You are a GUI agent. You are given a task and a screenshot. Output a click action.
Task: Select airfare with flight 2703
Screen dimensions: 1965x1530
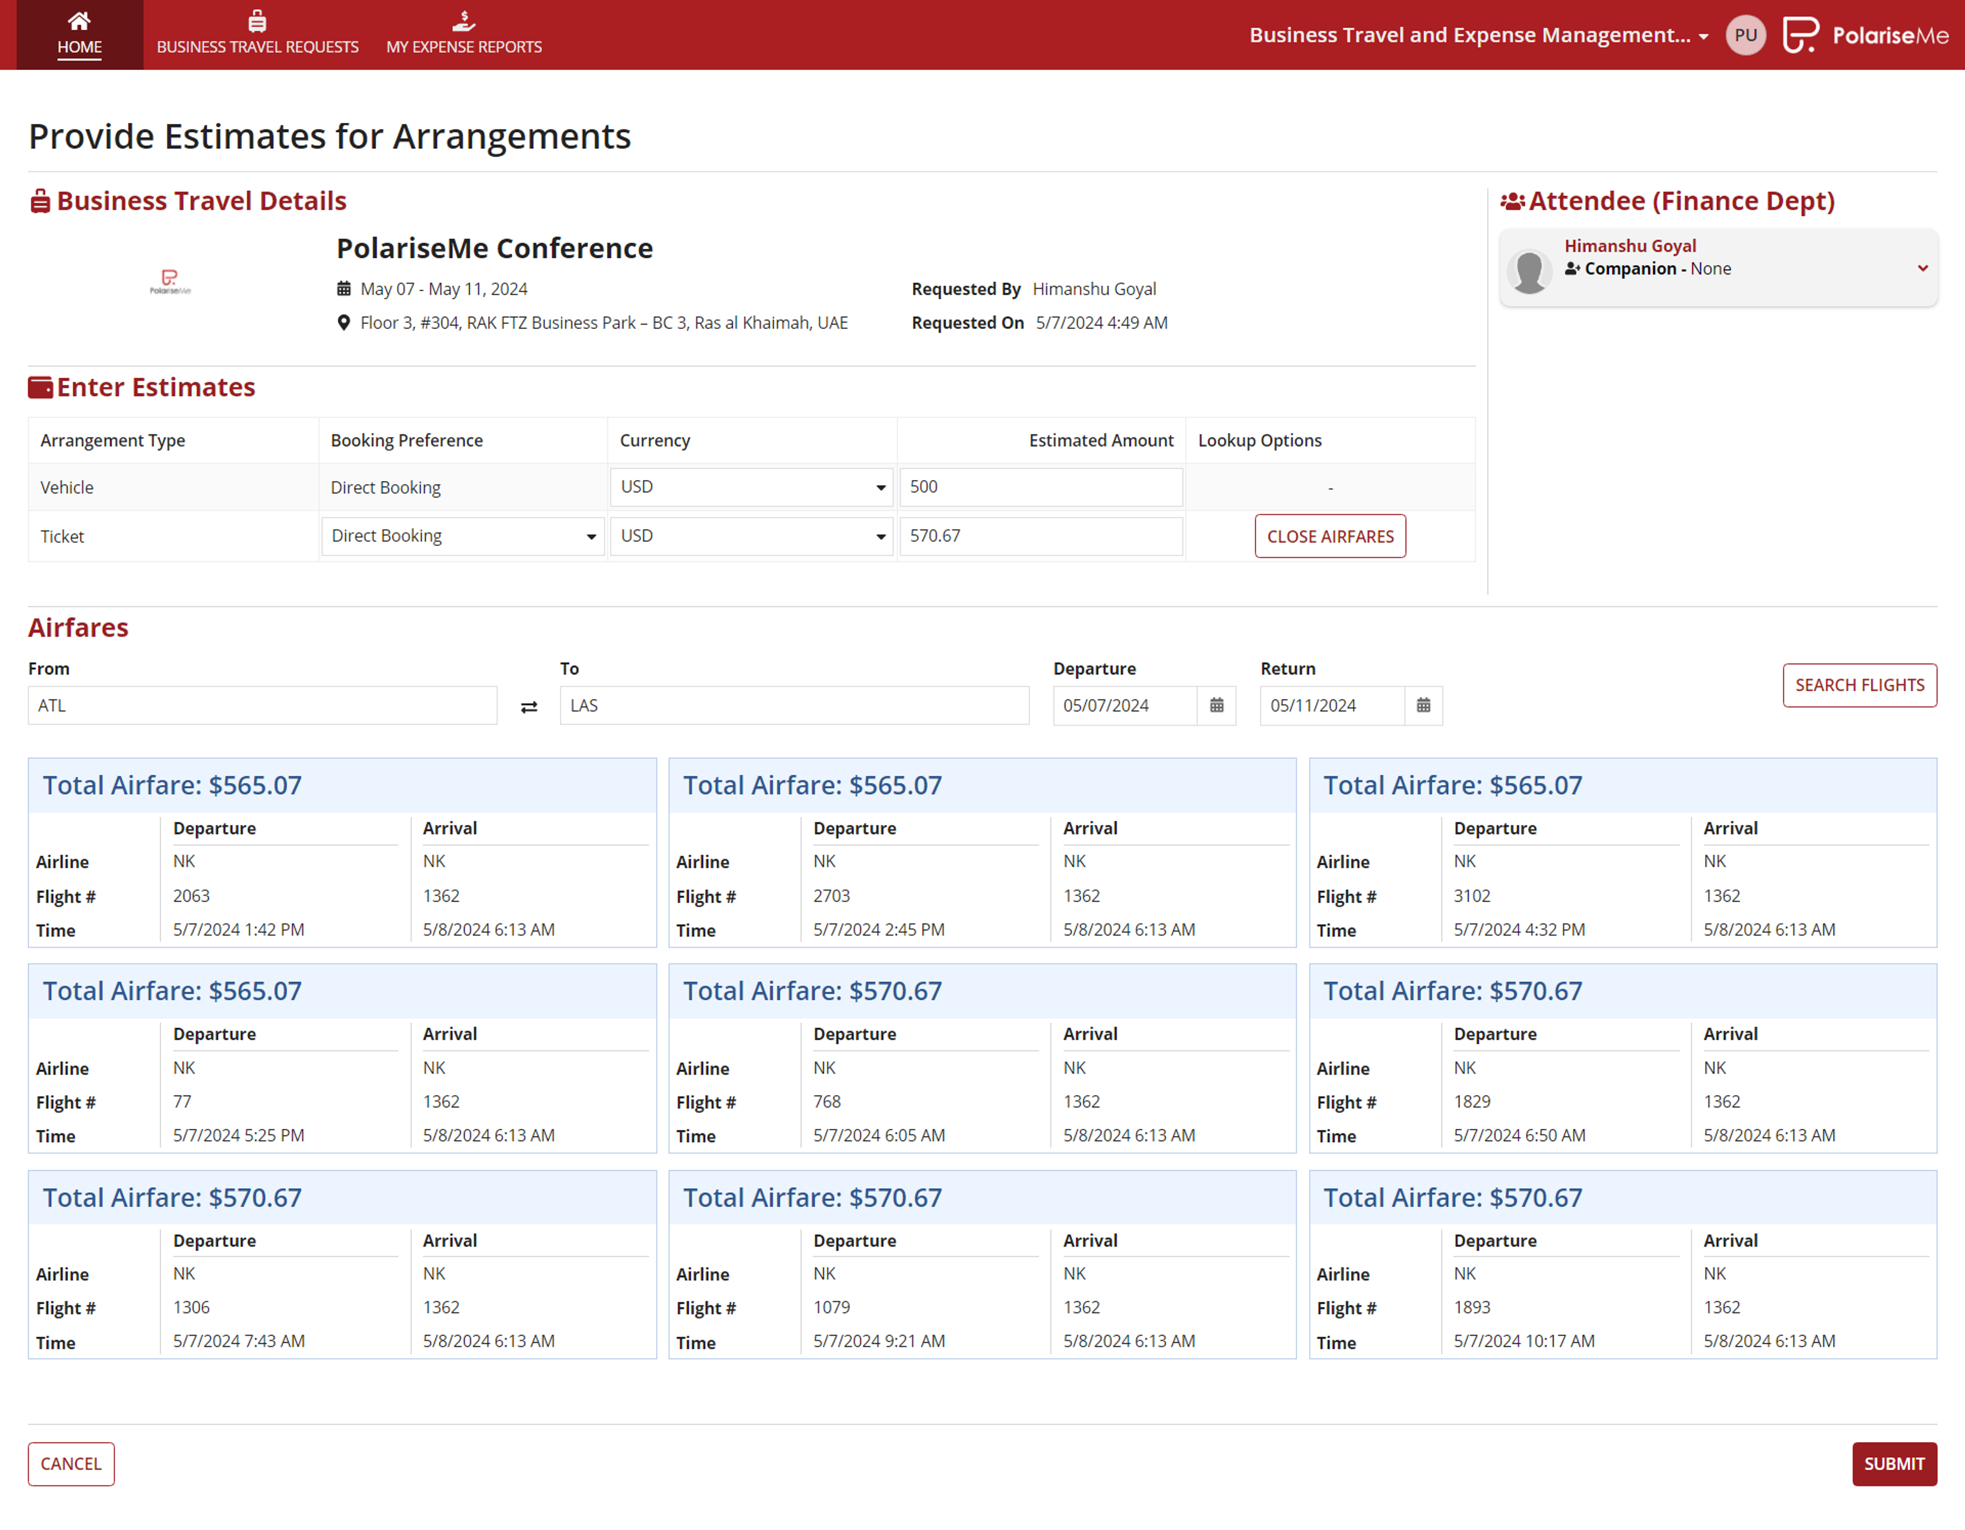click(x=981, y=853)
